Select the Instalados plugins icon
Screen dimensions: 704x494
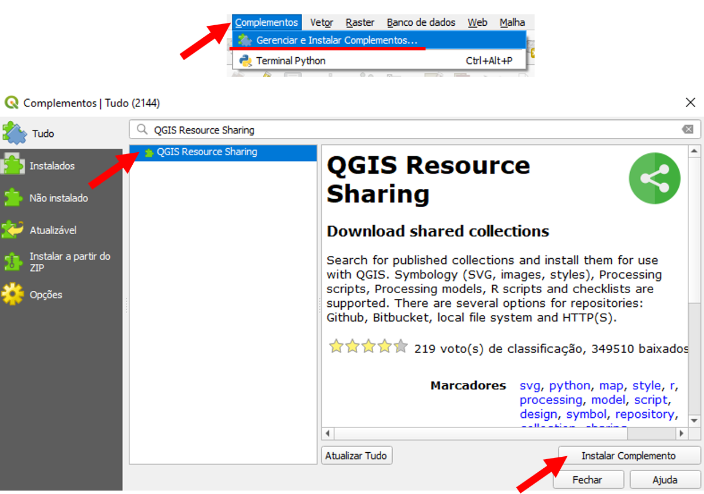click(13, 165)
